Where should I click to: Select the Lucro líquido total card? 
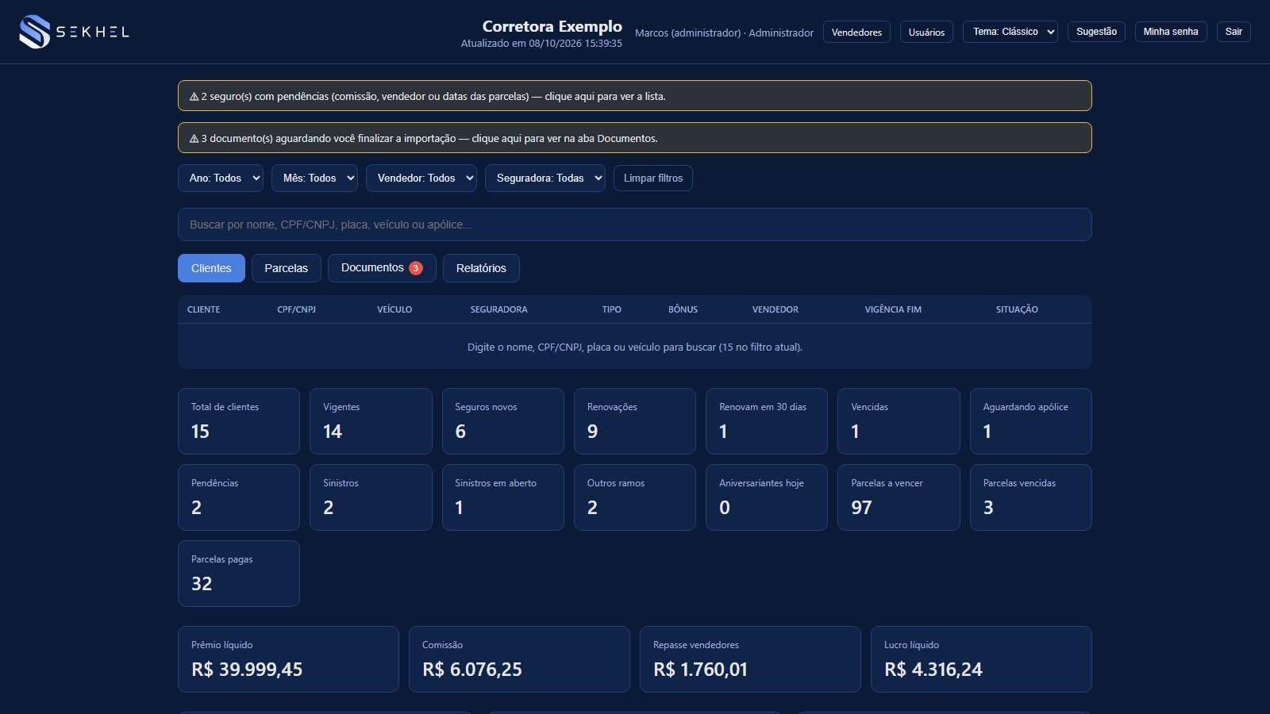(x=981, y=659)
